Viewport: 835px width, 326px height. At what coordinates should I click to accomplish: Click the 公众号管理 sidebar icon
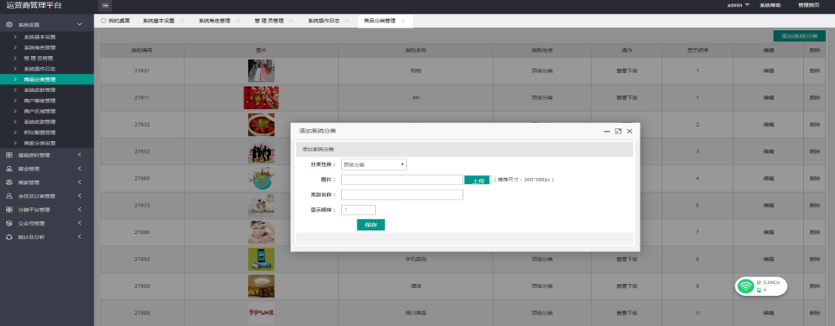click(x=10, y=223)
